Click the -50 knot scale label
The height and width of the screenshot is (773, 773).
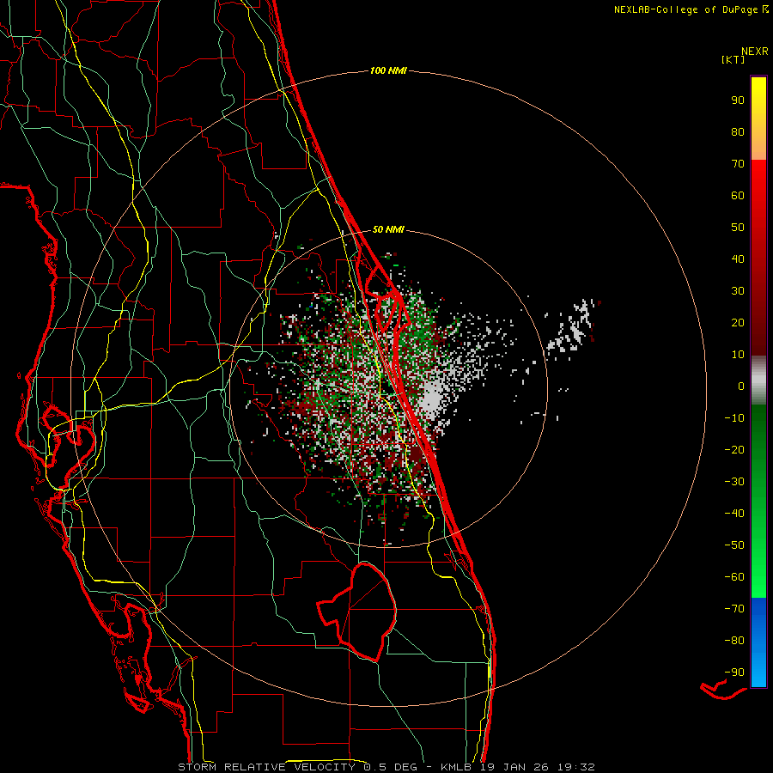point(734,545)
